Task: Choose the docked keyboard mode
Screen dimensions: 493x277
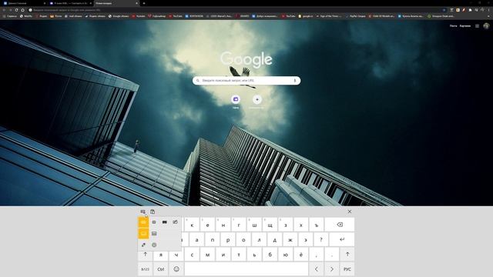Action: coord(143,234)
